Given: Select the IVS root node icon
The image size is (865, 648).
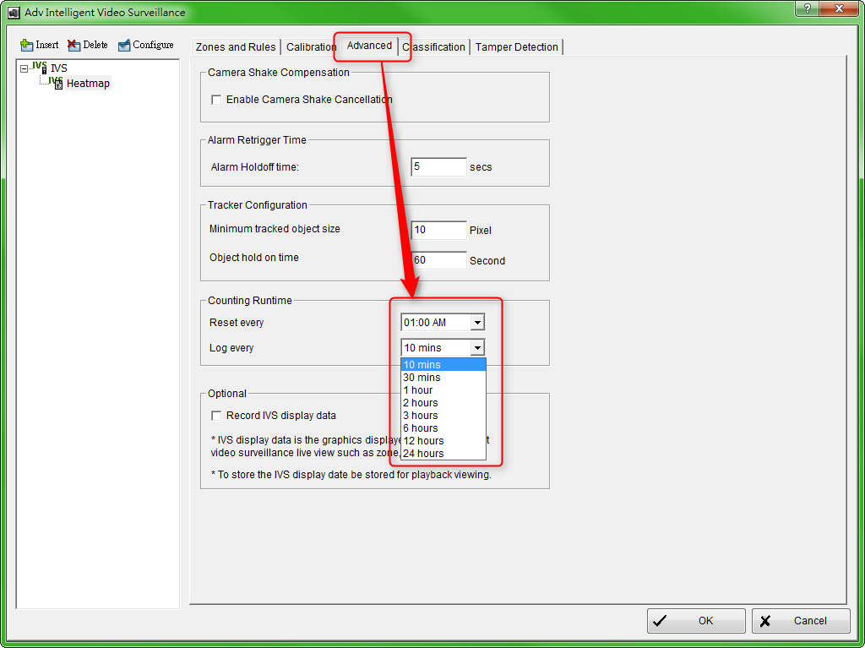Looking at the screenshot, I should [x=40, y=67].
